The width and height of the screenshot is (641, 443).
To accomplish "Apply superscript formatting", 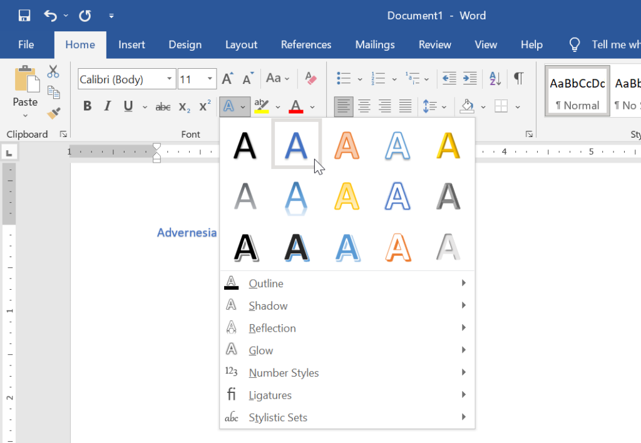I will [203, 106].
